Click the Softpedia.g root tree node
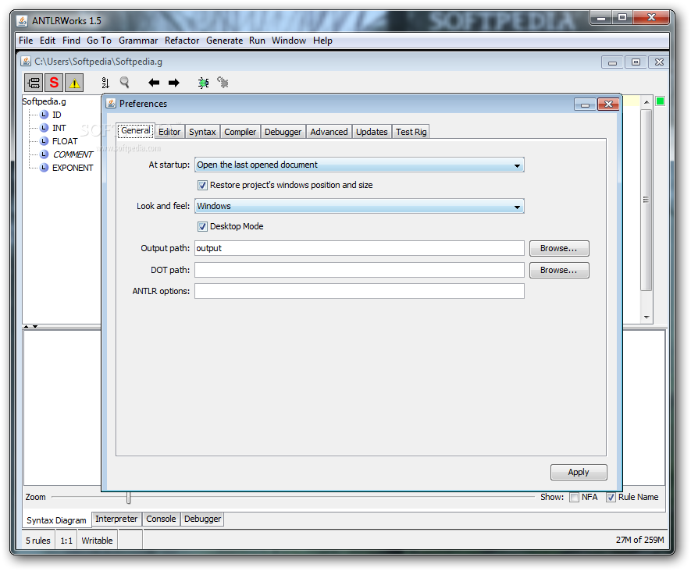Image resolution: width=691 pixels, height=571 pixels. pos(44,101)
